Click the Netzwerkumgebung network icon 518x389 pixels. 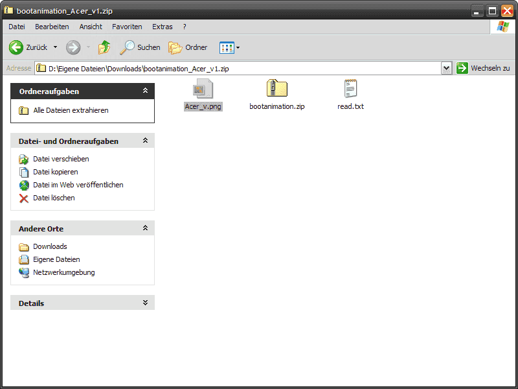pyautogui.click(x=24, y=272)
